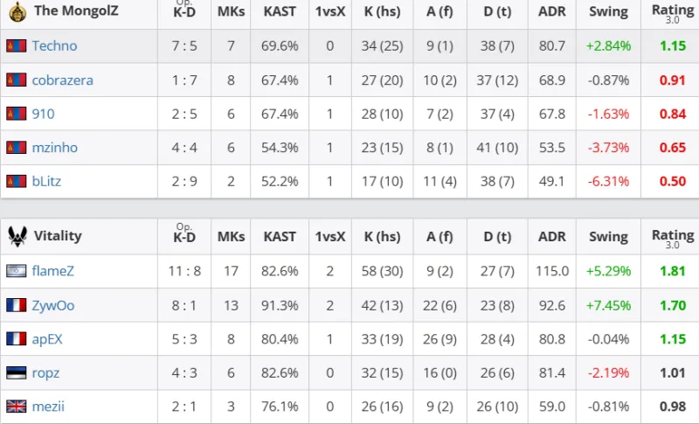The height and width of the screenshot is (424, 699).
Task: Click Israeli flag next to flameZ
Action: click(16, 271)
